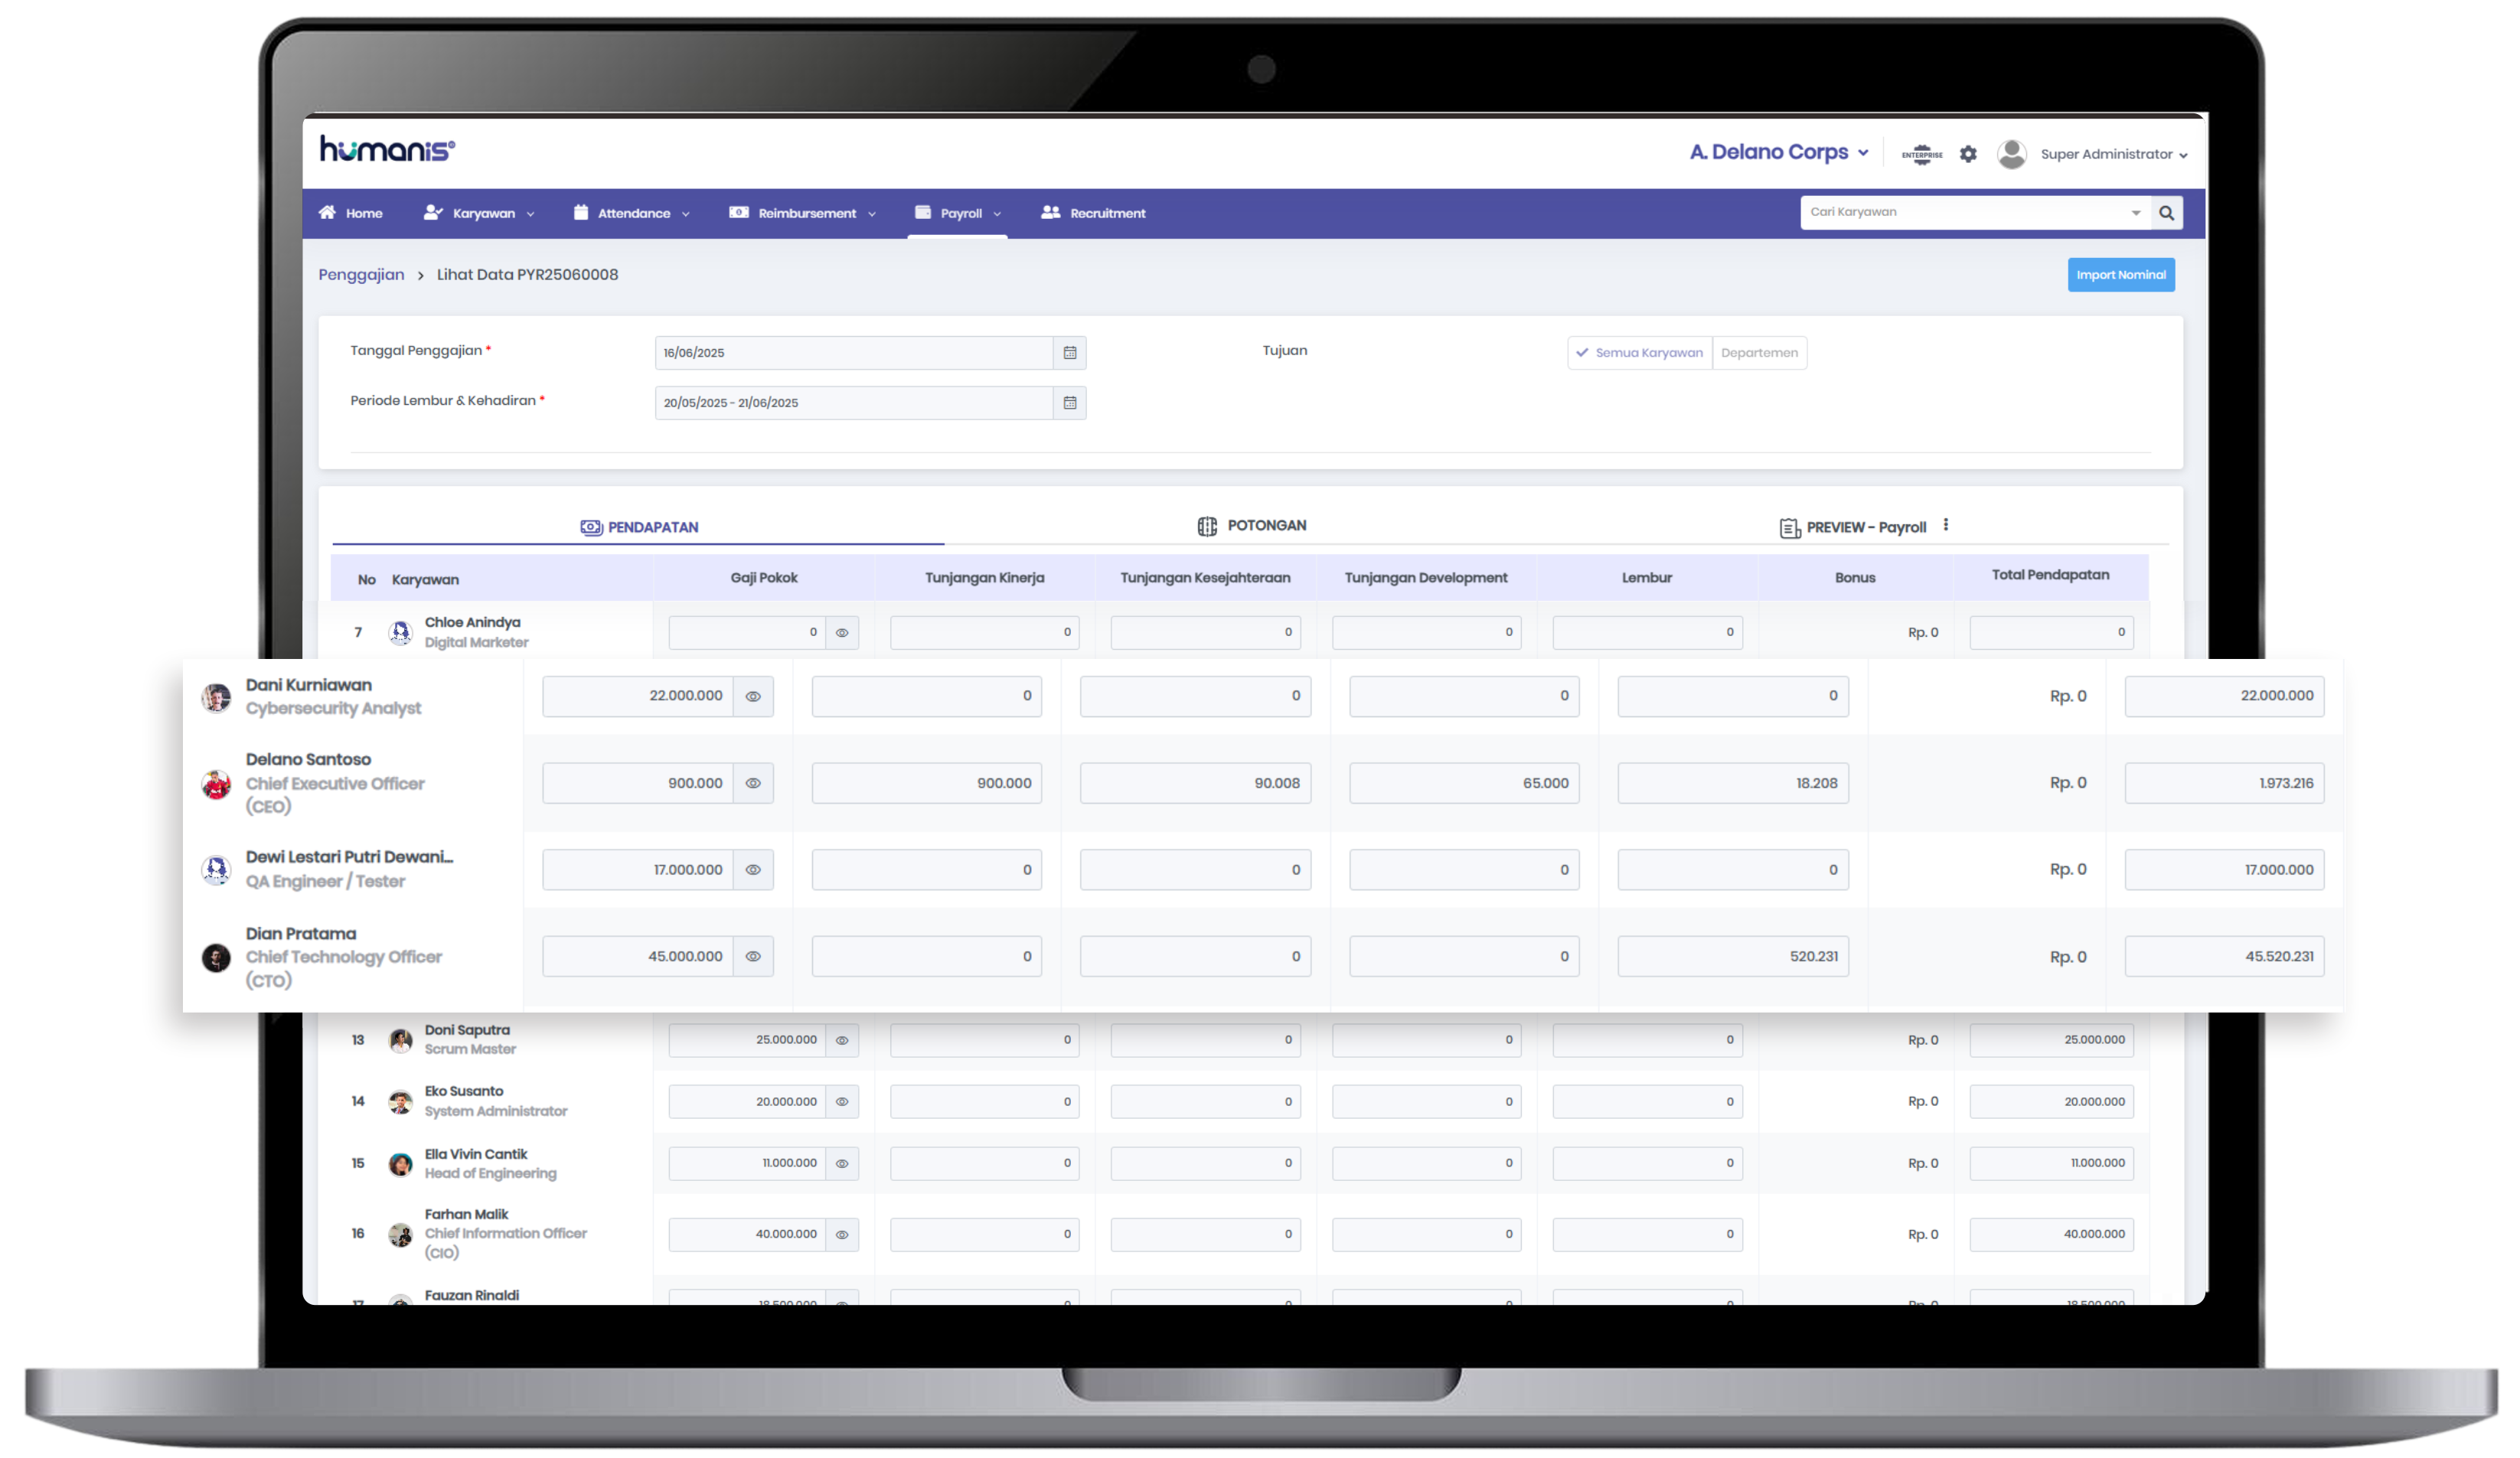Click Delano Santoso's Tunjangan Kinerja field
The height and width of the screenshot is (1458, 2520).
(x=926, y=783)
